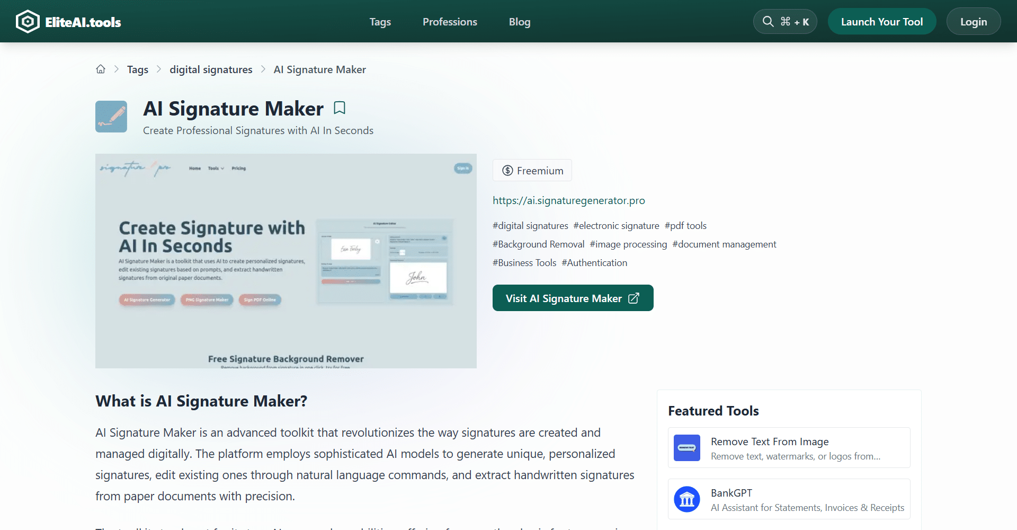
Task: Open the AI Signature Maker screenshot preview
Action: click(x=286, y=261)
